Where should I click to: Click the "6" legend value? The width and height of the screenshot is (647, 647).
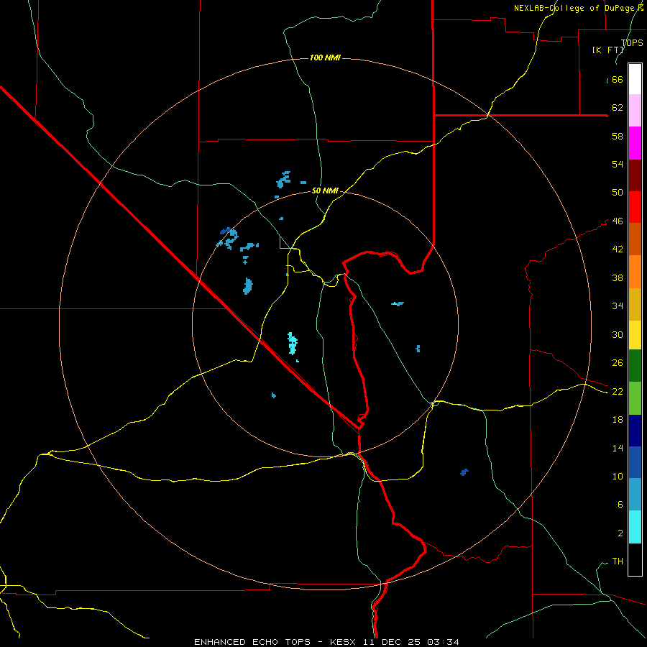tap(620, 504)
